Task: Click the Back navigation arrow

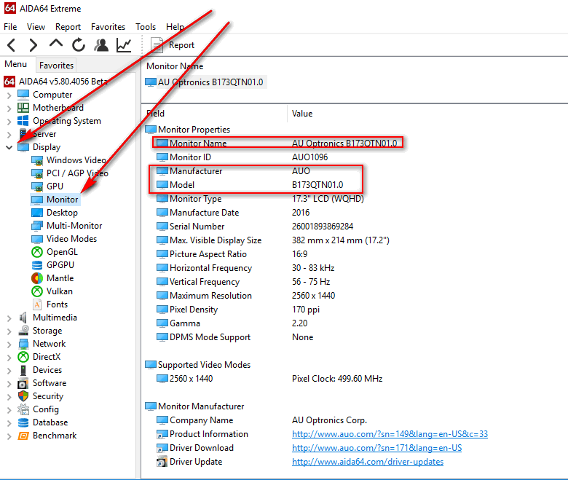Action: coord(12,45)
